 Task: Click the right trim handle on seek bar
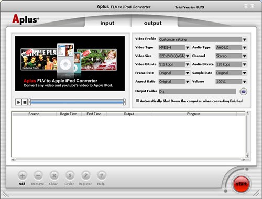124,102
